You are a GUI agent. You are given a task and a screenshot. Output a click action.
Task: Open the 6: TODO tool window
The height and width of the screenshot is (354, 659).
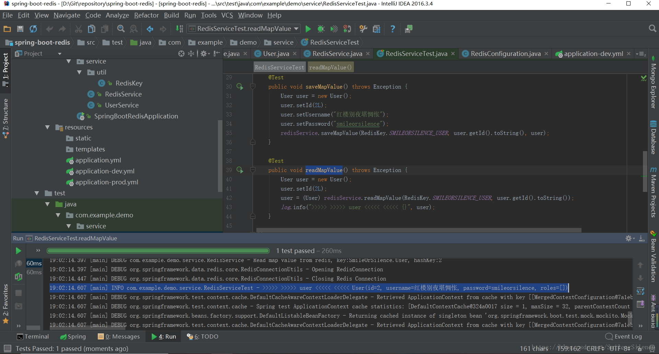(x=203, y=336)
